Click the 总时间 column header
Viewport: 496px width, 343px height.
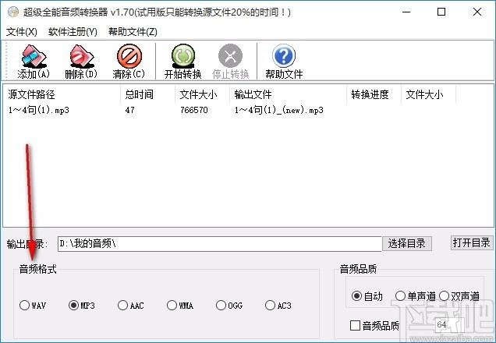click(147, 94)
